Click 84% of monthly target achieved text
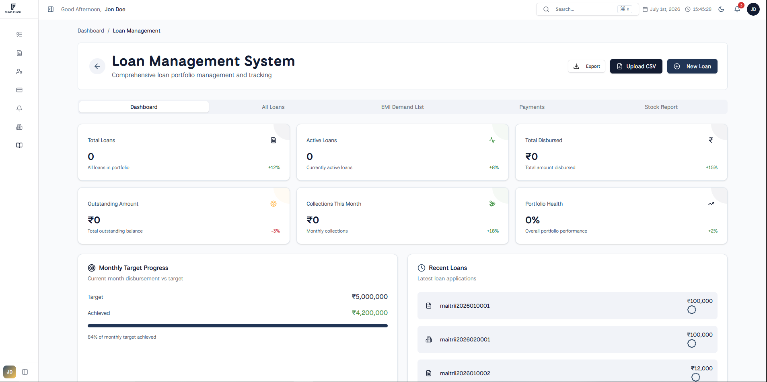This screenshot has height=382, width=767. point(122,337)
